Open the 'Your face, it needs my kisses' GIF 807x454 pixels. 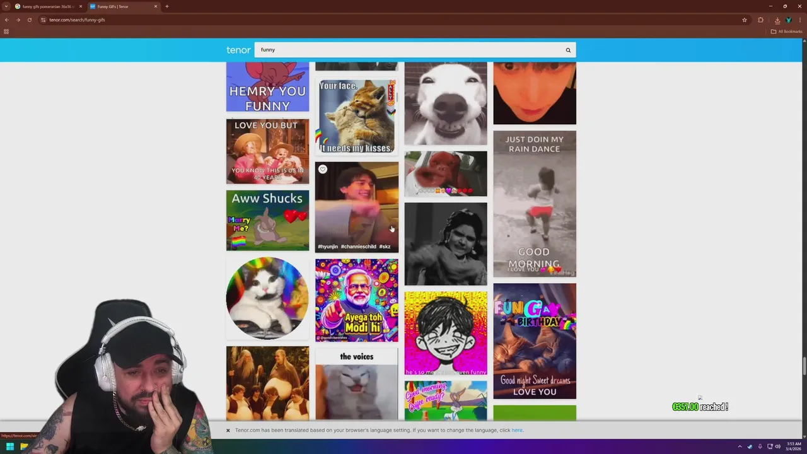pos(357,116)
